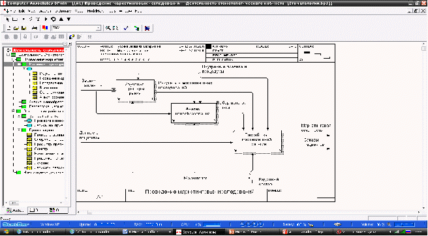428x236 pixels.
Task: Click the Open folder icon in the toolbar
Action: (x=16, y=28)
